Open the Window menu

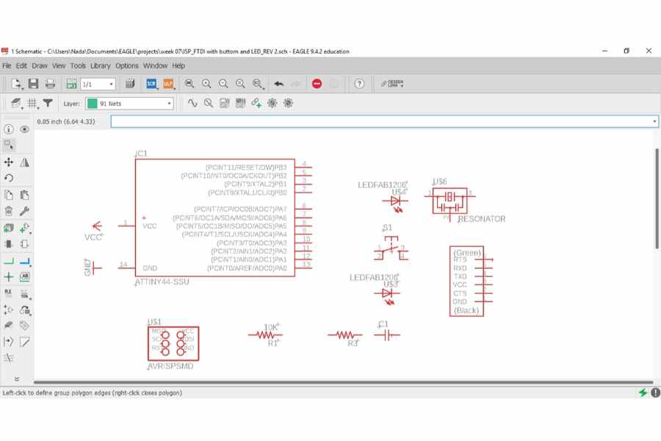pyautogui.click(x=155, y=66)
